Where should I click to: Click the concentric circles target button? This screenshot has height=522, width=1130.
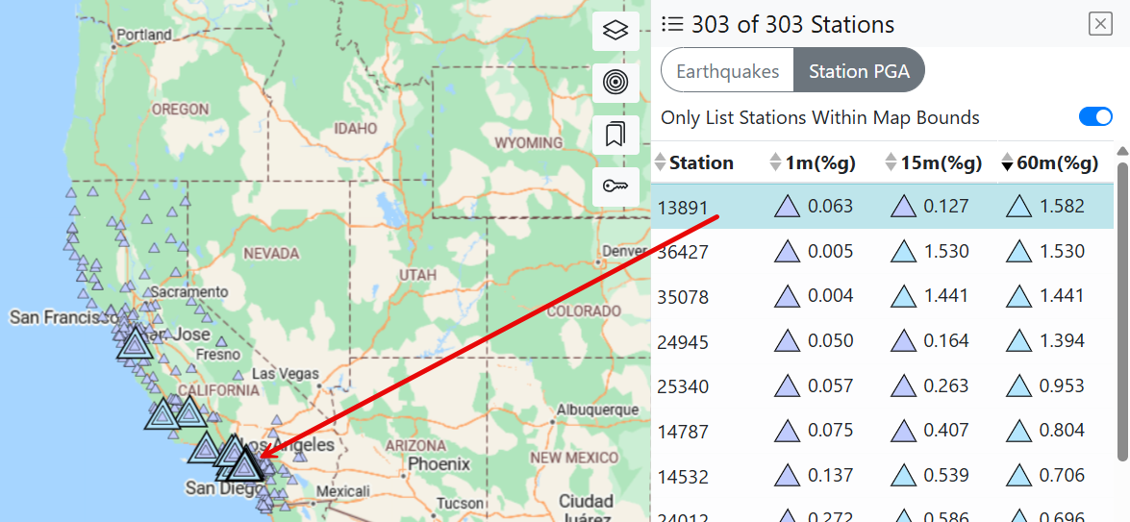(615, 83)
